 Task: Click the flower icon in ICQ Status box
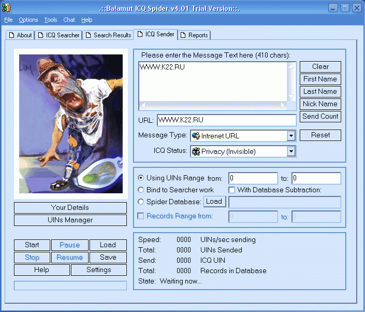196,151
